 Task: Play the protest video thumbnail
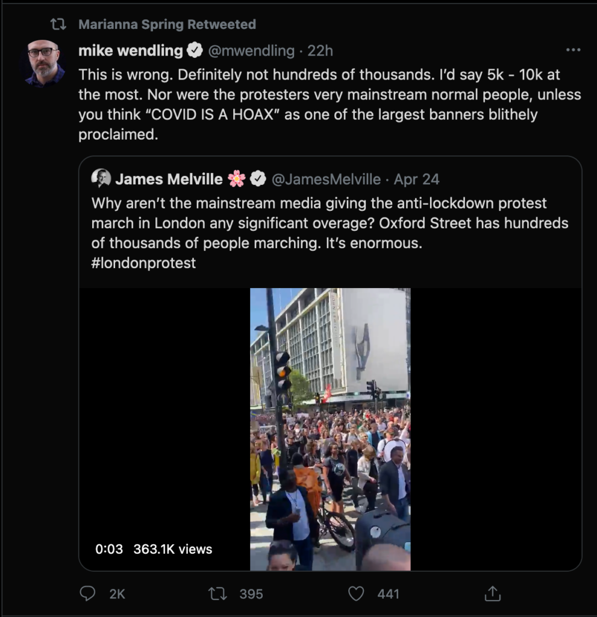coord(330,429)
